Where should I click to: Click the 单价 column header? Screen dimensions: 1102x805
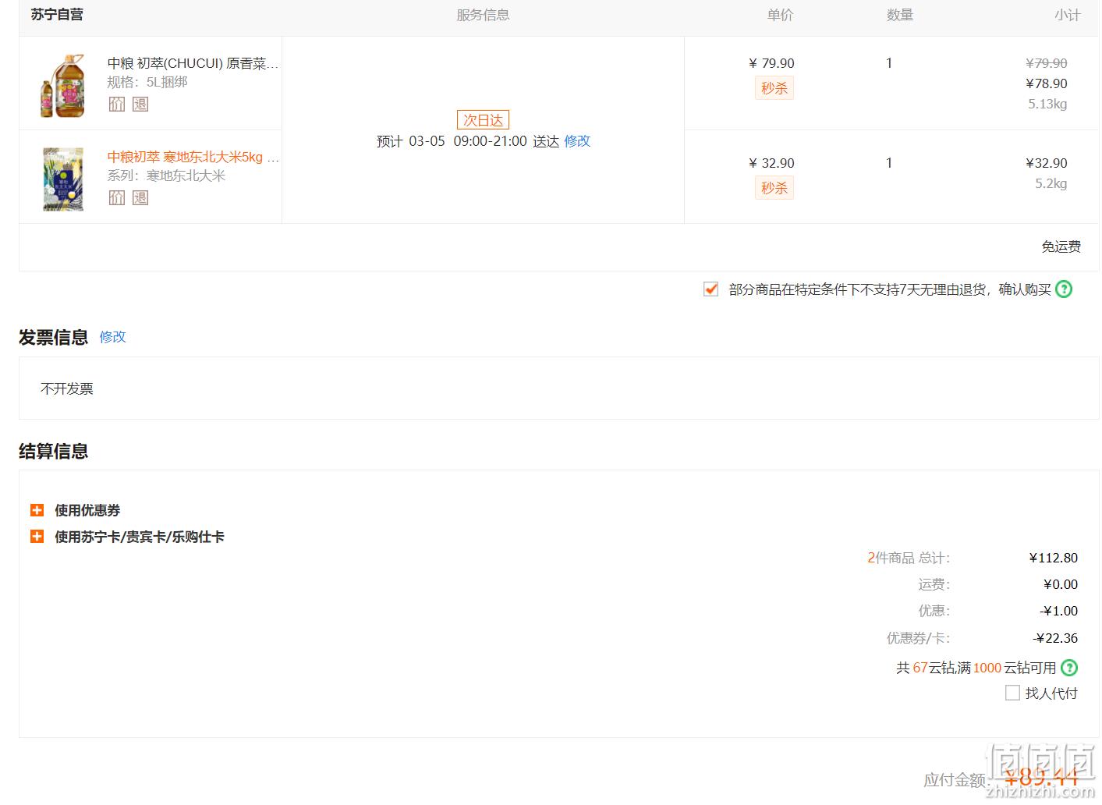780,15
